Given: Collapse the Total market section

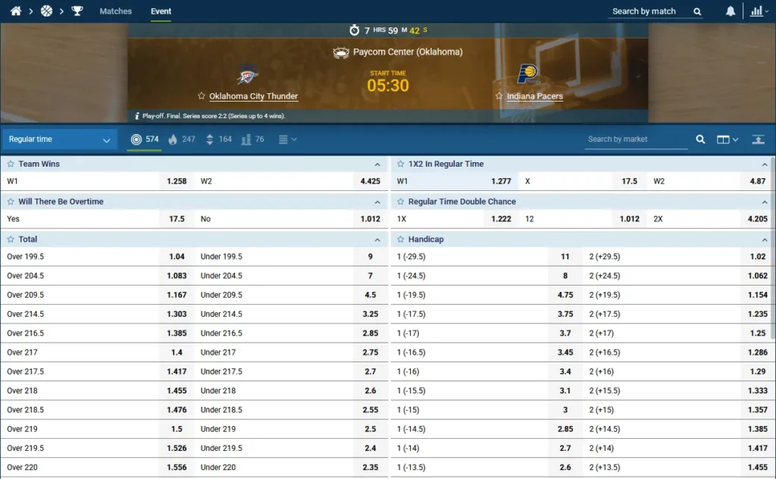Looking at the screenshot, I should click(377, 239).
